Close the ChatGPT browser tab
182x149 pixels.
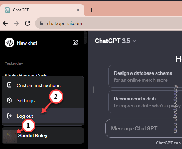78,10
